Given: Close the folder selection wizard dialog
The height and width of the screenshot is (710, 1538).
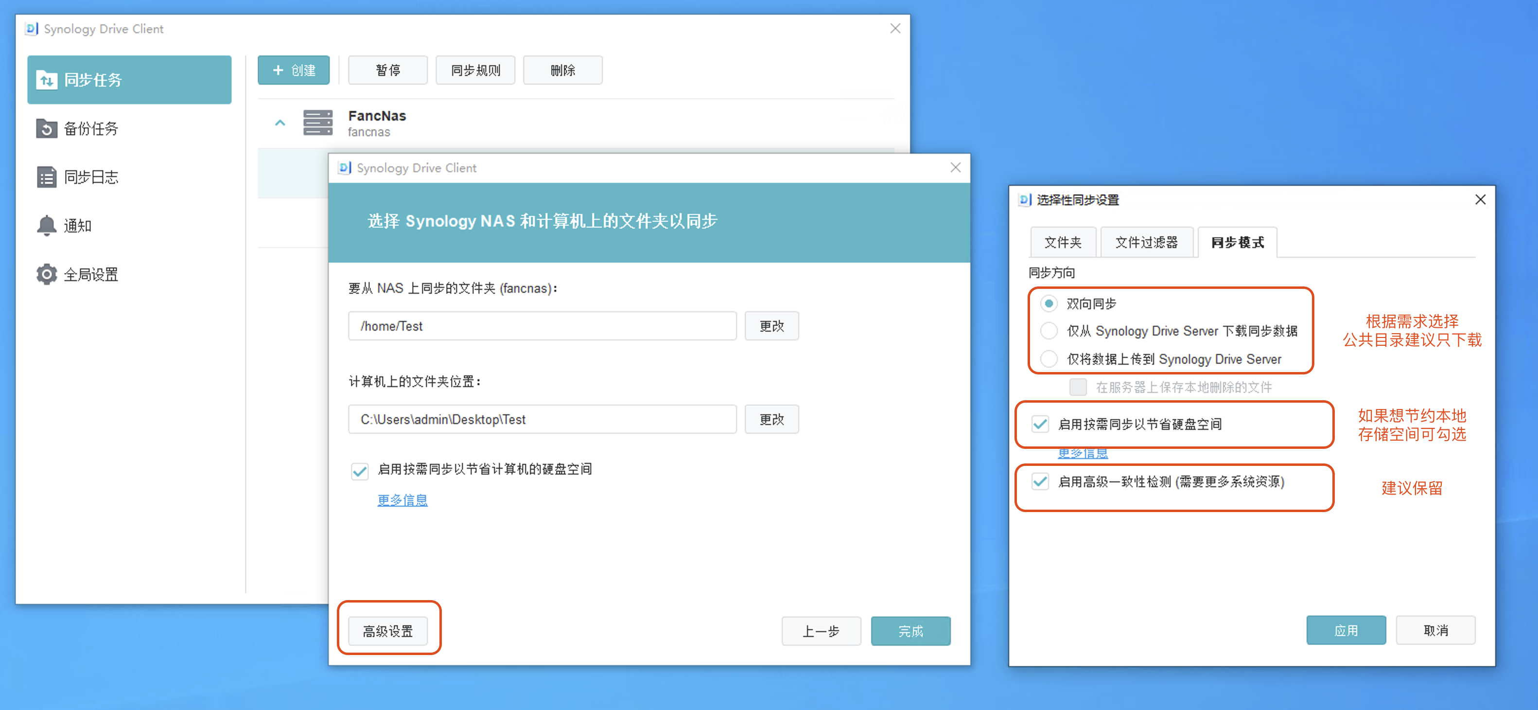Looking at the screenshot, I should tap(955, 168).
